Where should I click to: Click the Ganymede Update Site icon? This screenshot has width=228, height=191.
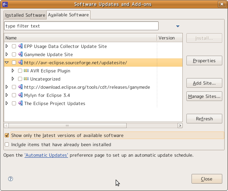[x=20, y=54]
